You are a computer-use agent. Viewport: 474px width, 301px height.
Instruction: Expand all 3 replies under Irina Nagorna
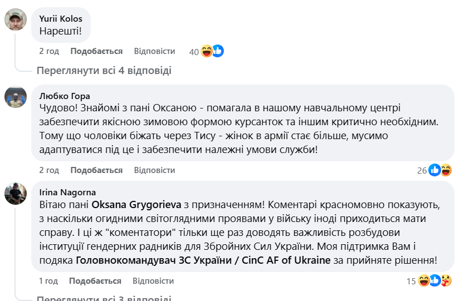click(x=104, y=298)
